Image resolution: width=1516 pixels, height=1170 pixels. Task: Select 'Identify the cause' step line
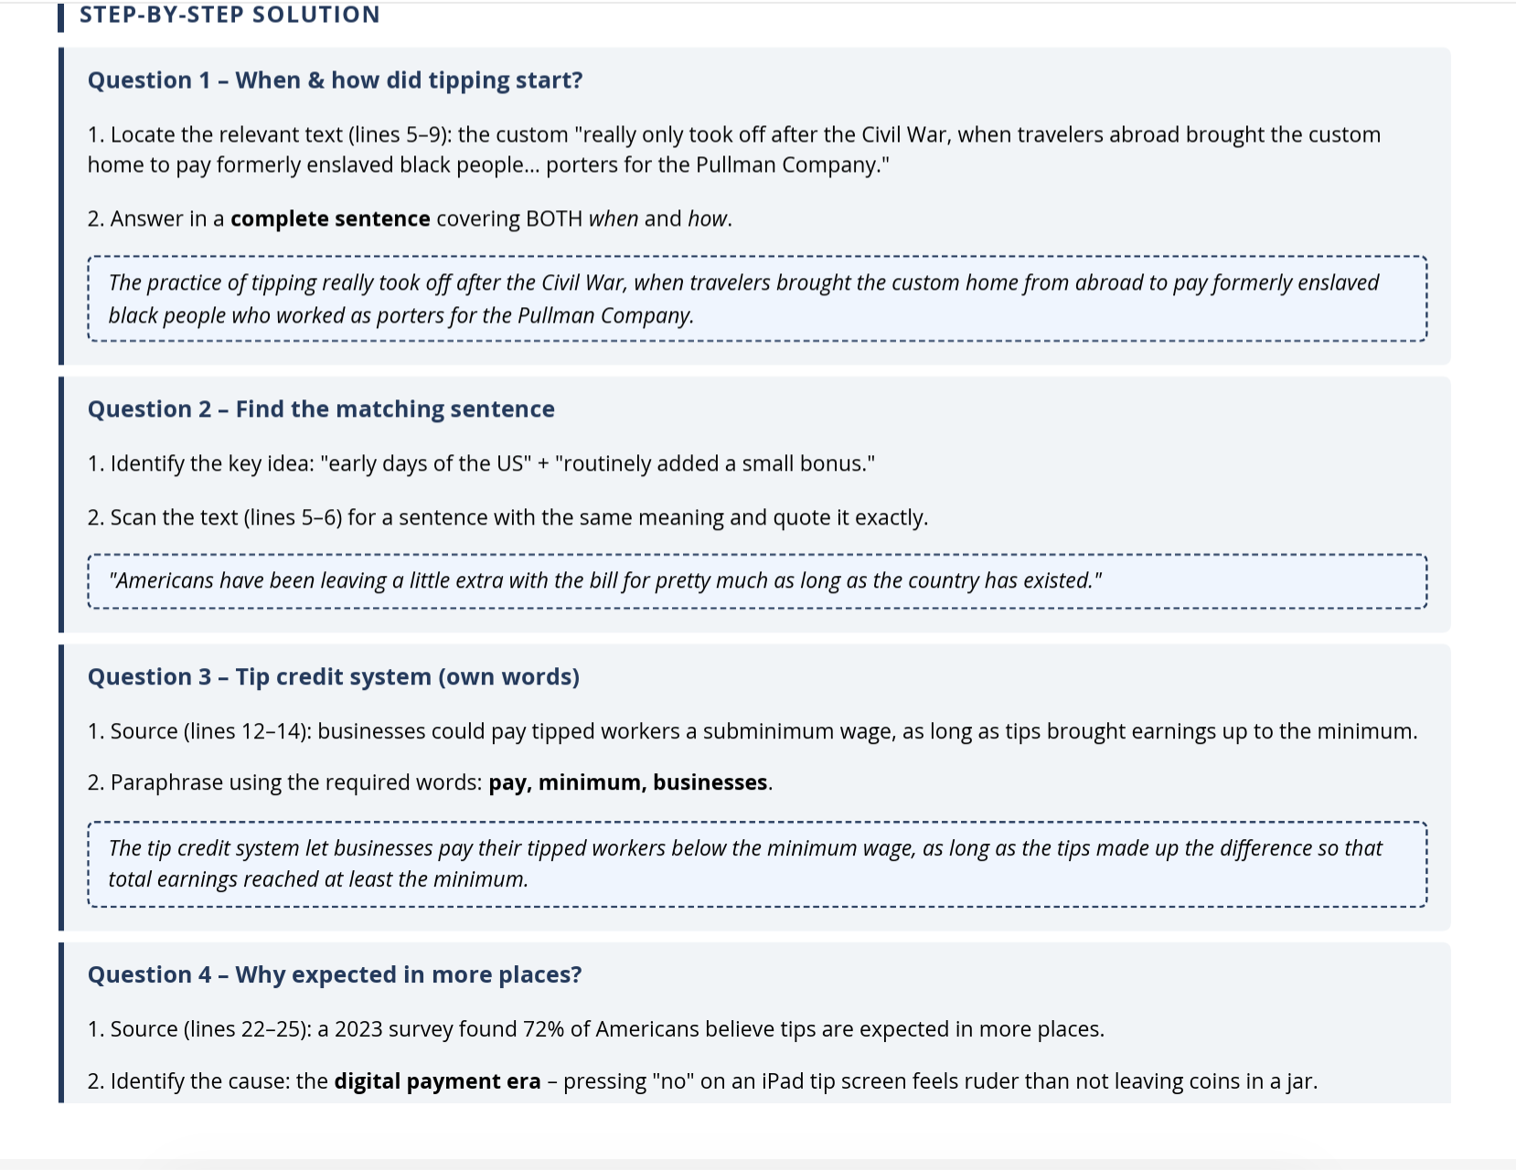[702, 1081]
